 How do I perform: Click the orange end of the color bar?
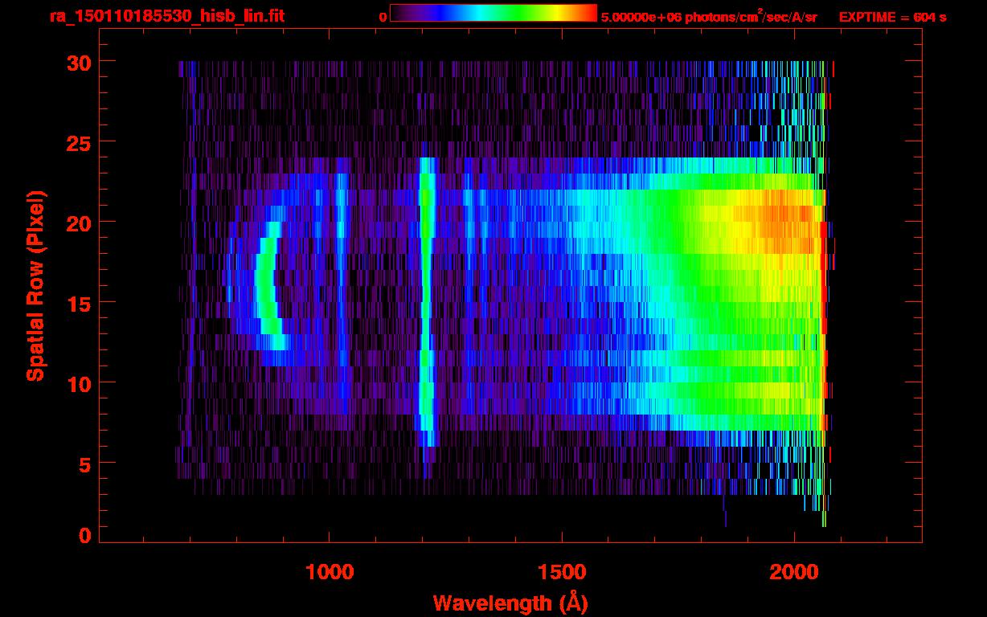pos(583,13)
